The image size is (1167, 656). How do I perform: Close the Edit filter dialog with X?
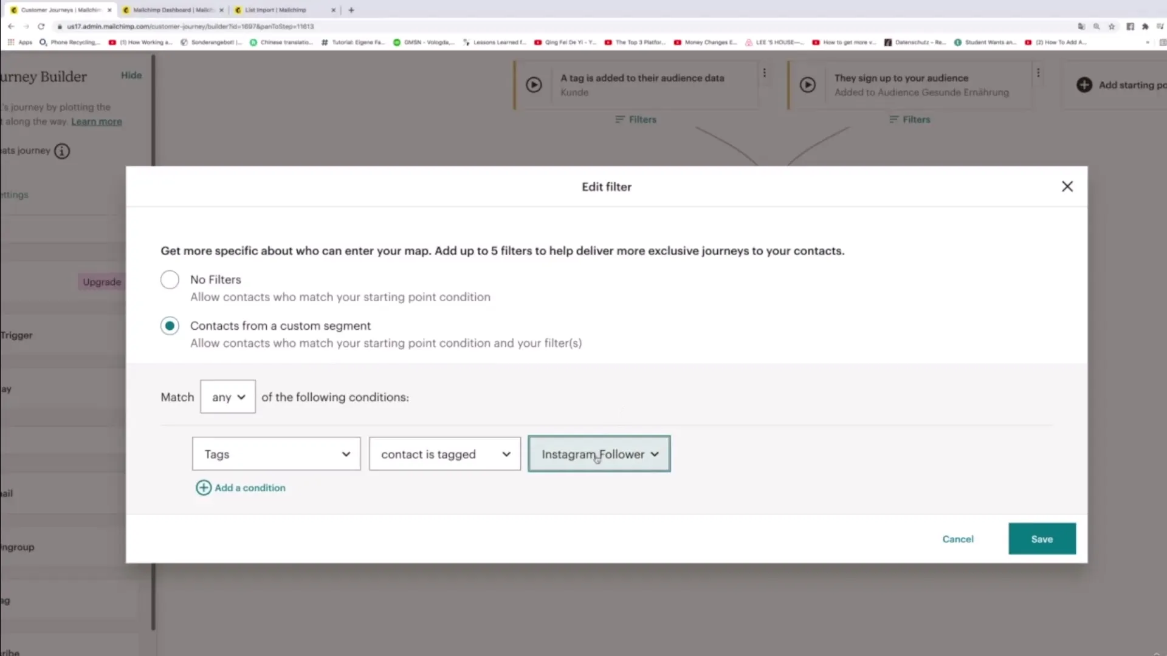pyautogui.click(x=1067, y=186)
